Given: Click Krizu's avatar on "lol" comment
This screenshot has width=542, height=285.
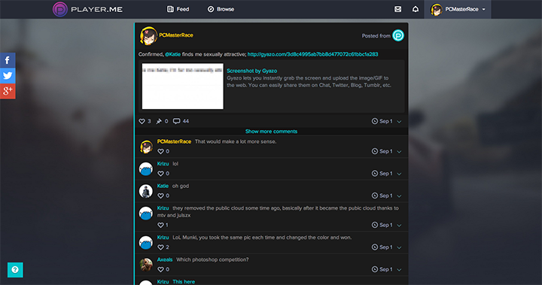Looking at the screenshot, I should pos(146,169).
